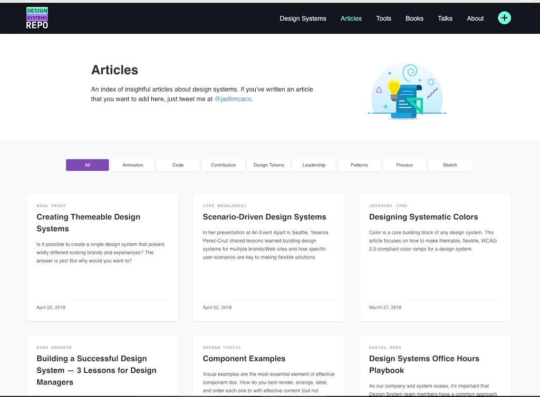Screen dimensions: 540x397
Task: Open the Talks section
Action: point(445,18)
